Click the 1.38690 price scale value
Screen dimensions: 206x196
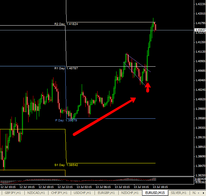pos(200,156)
